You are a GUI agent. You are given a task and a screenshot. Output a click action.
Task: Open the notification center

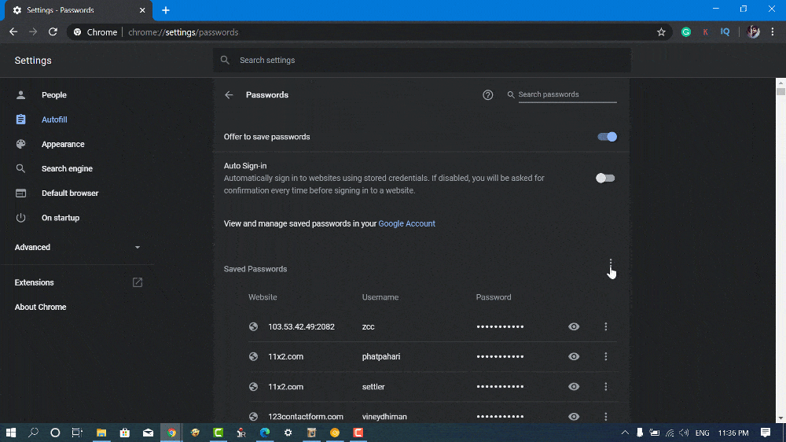click(x=766, y=433)
